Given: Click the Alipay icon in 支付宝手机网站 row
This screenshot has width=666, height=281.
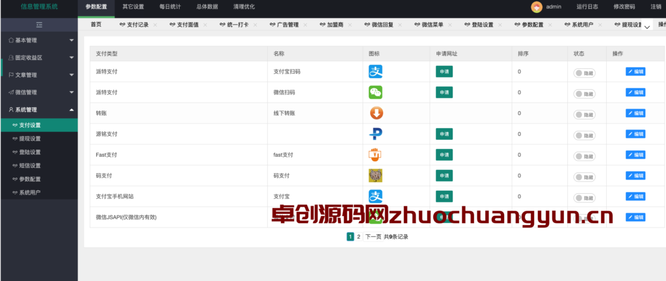Looking at the screenshot, I should [375, 196].
